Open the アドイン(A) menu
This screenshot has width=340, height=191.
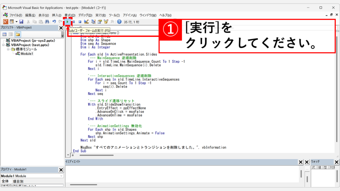[x=130, y=15]
